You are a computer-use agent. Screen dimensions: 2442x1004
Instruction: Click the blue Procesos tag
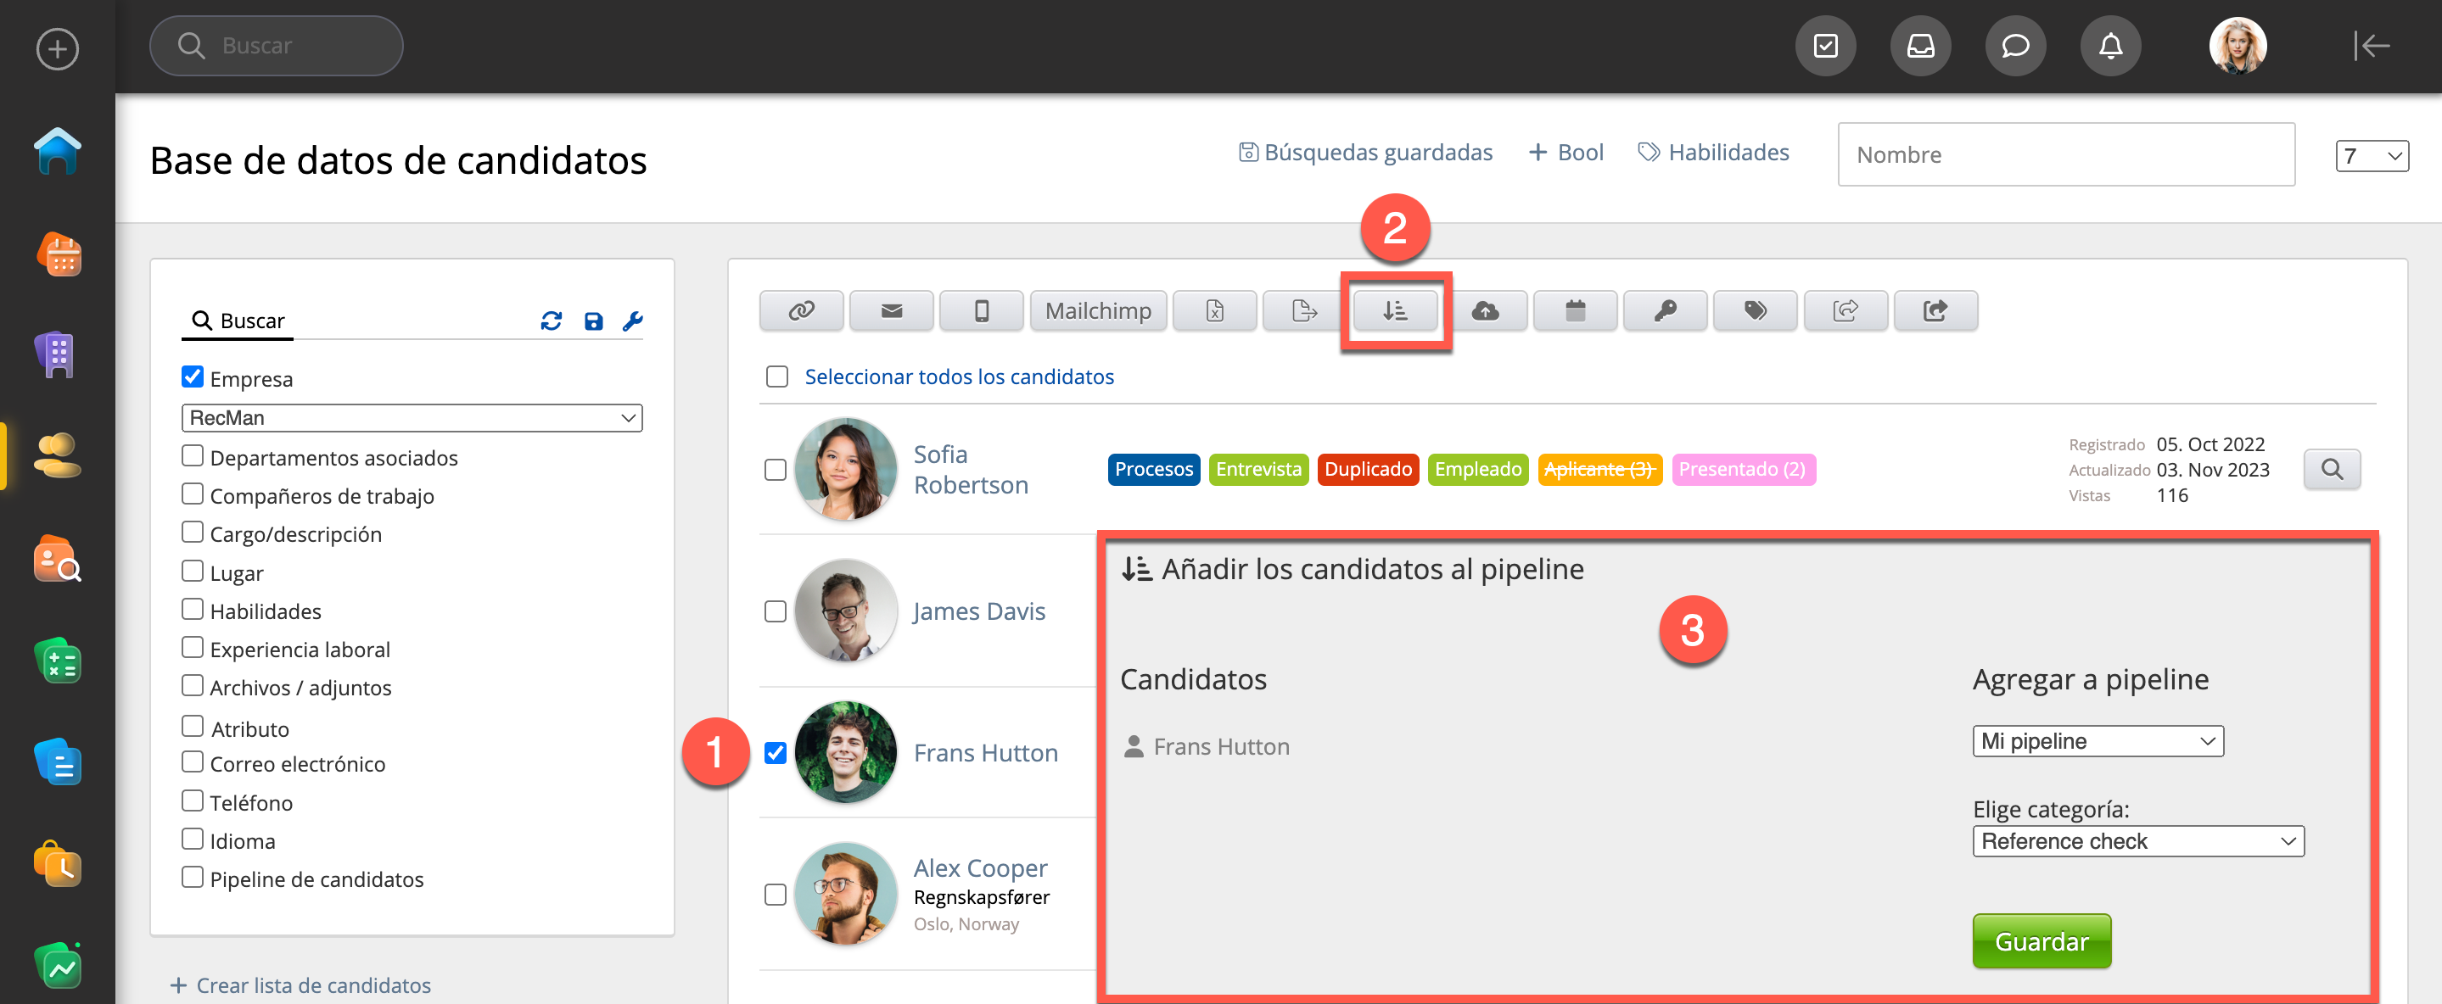[1154, 470]
